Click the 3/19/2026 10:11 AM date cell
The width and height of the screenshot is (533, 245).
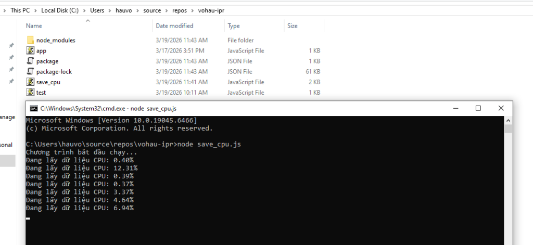[182, 93]
